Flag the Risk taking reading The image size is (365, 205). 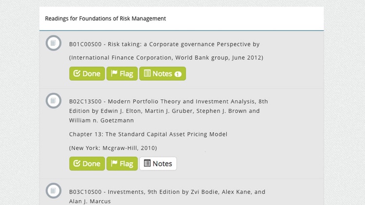coord(122,74)
